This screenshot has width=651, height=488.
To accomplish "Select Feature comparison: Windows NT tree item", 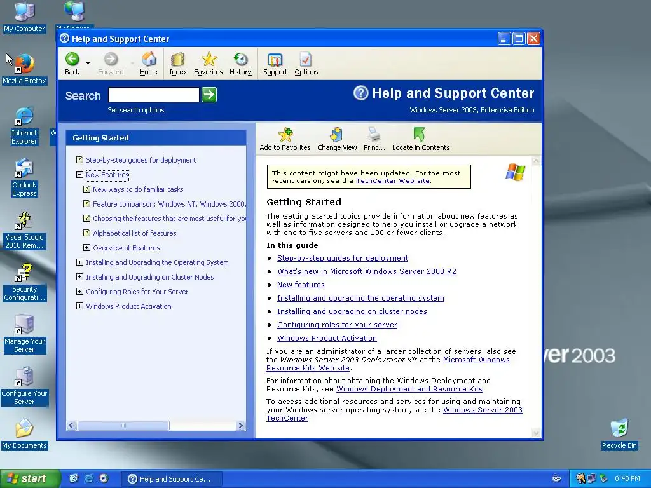I will (169, 204).
